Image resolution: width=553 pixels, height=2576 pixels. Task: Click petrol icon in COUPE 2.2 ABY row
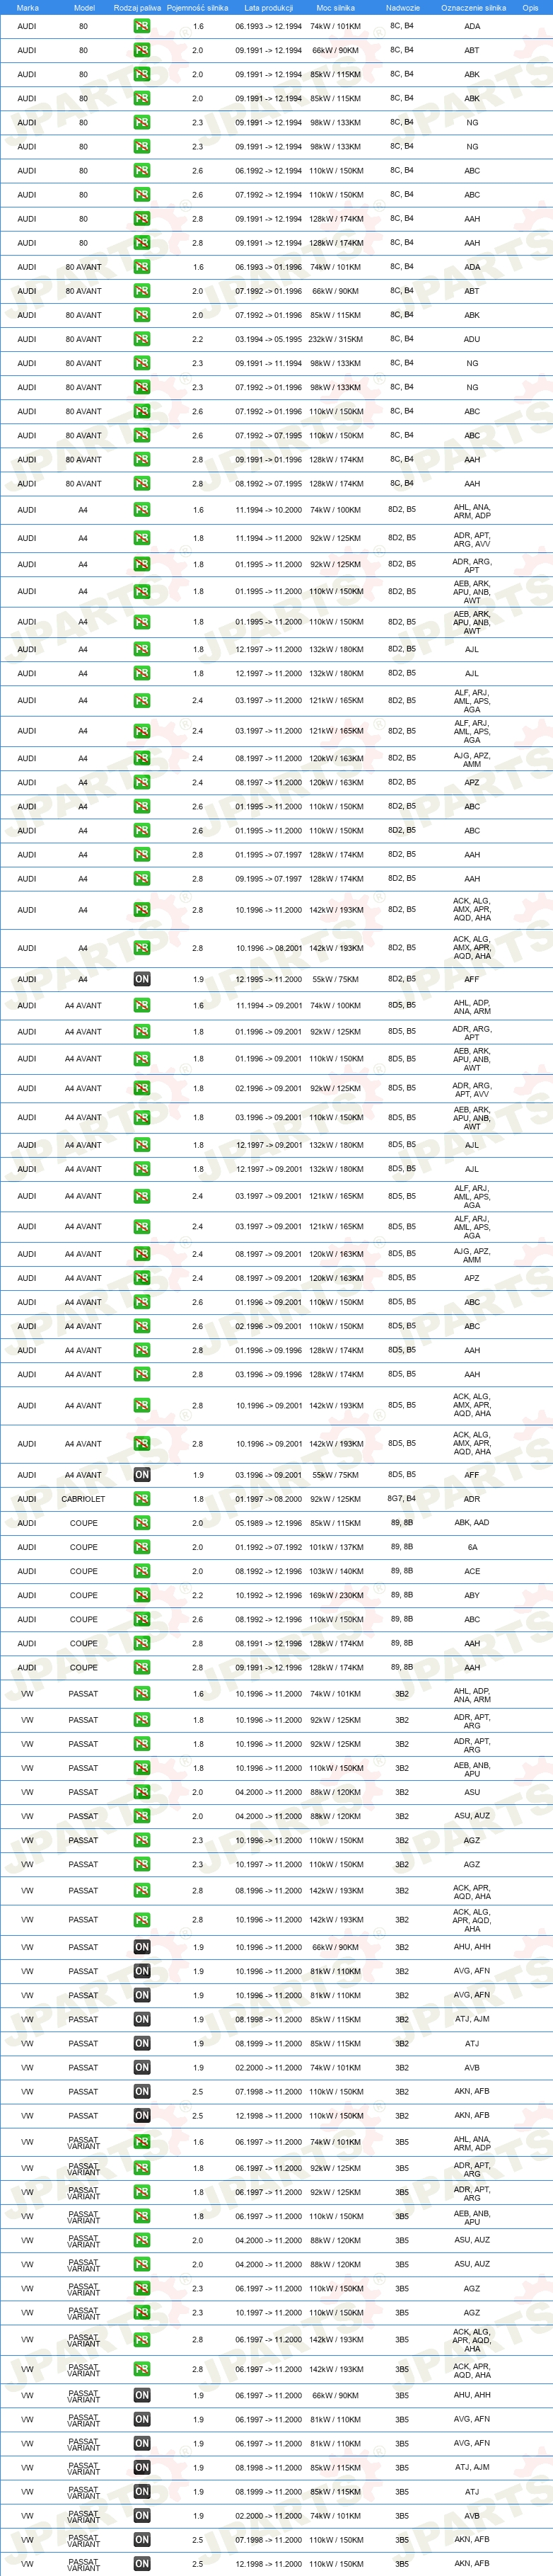point(141,1595)
